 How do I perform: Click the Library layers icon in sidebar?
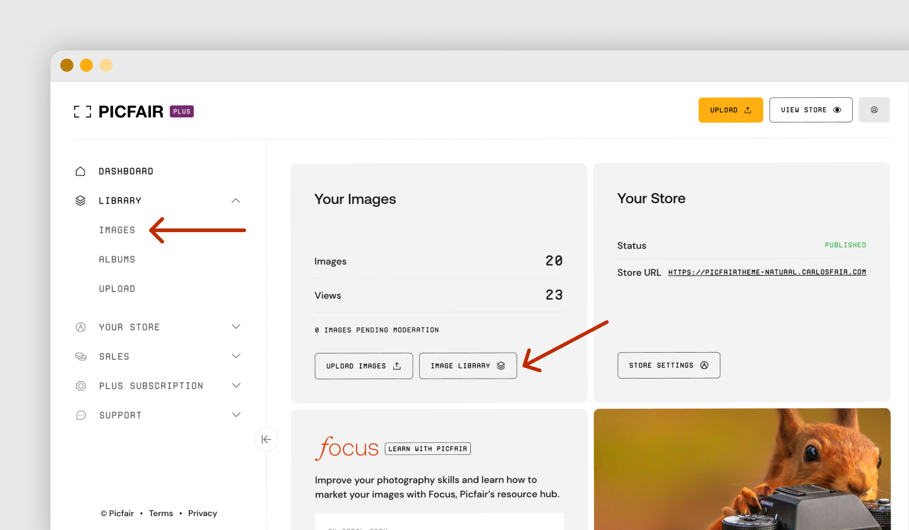pyautogui.click(x=80, y=201)
